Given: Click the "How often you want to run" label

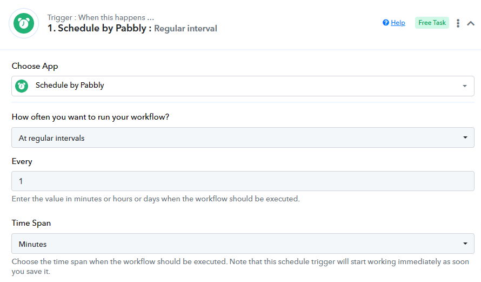Looking at the screenshot, I should pyautogui.click(x=90, y=116).
